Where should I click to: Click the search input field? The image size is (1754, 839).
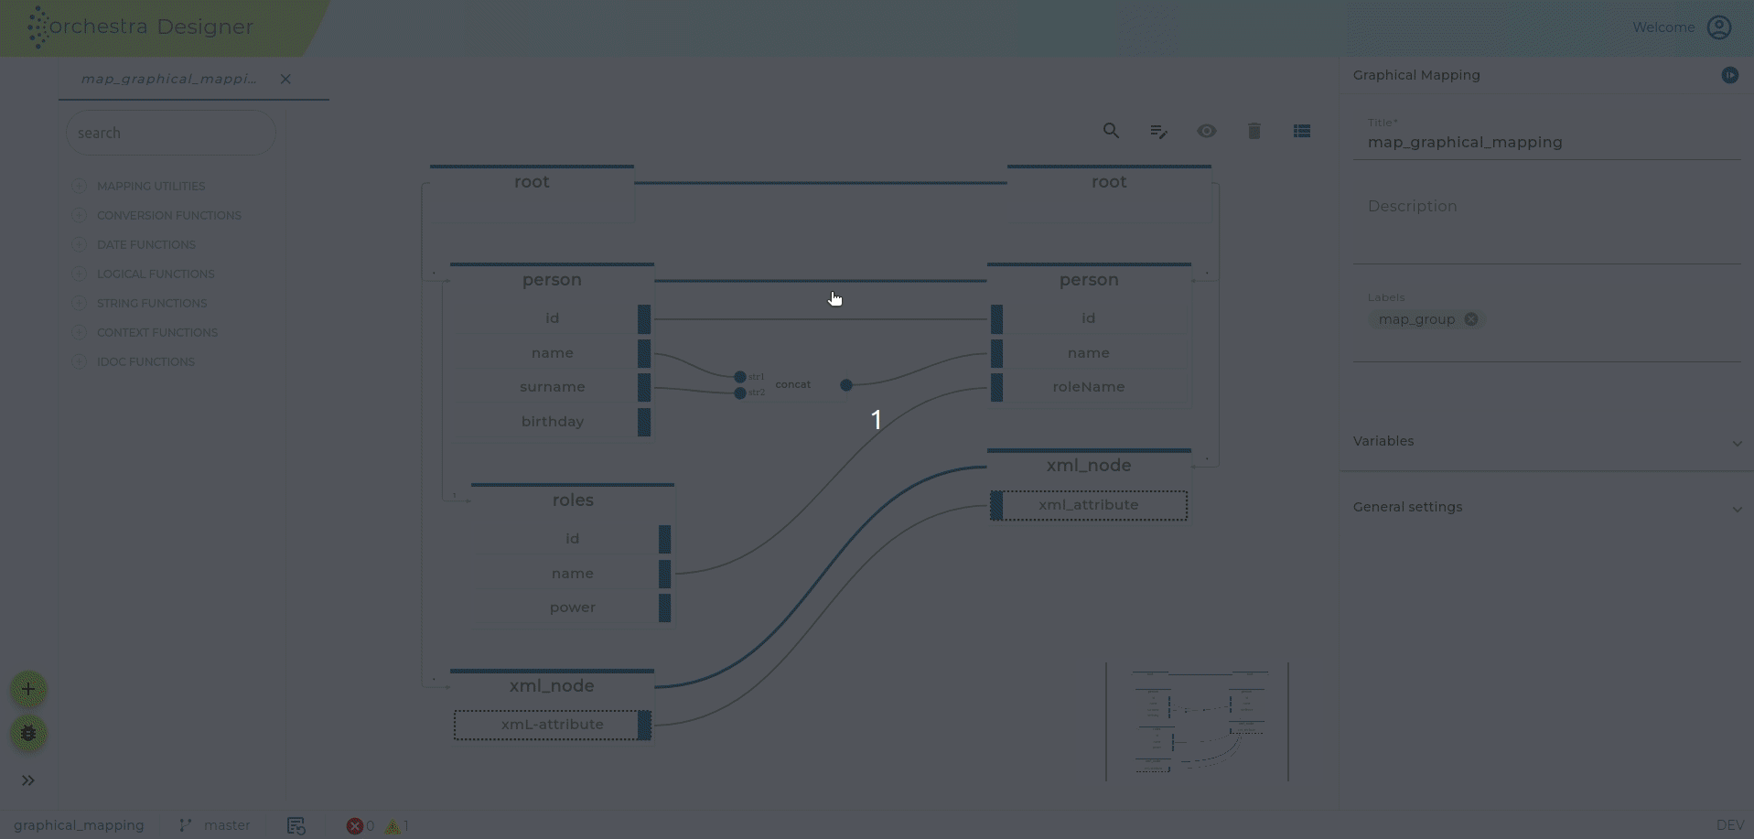pos(171,133)
